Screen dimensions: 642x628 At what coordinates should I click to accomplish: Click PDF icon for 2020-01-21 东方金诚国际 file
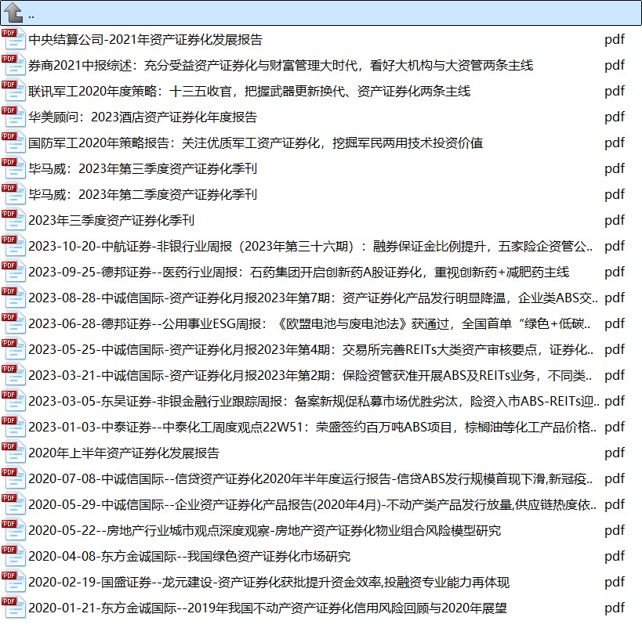point(13,608)
